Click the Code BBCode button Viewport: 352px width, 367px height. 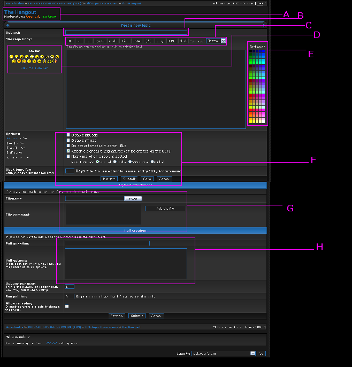coord(113,41)
